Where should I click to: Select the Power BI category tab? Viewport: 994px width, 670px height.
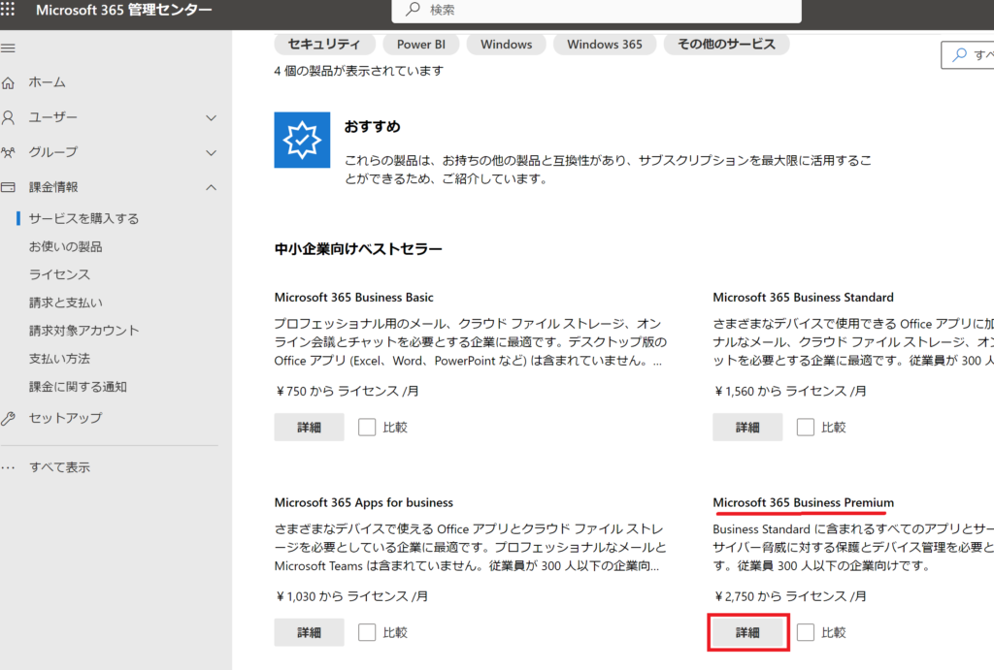coord(421,45)
